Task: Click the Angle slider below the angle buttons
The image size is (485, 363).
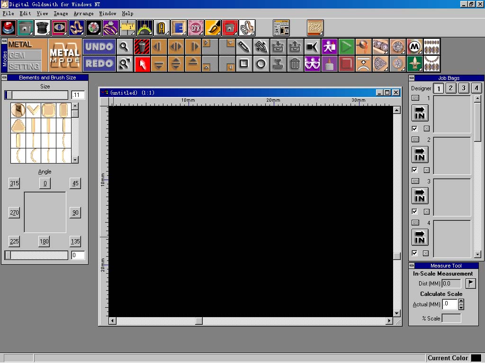Action: (x=36, y=255)
